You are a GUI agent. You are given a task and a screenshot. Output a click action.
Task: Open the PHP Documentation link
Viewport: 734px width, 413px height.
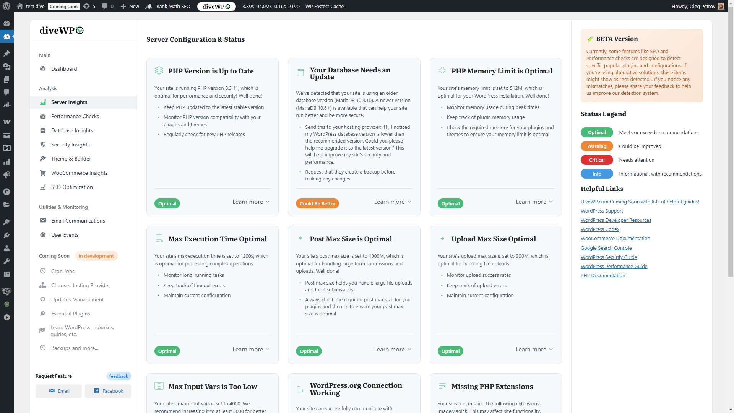pos(603,275)
